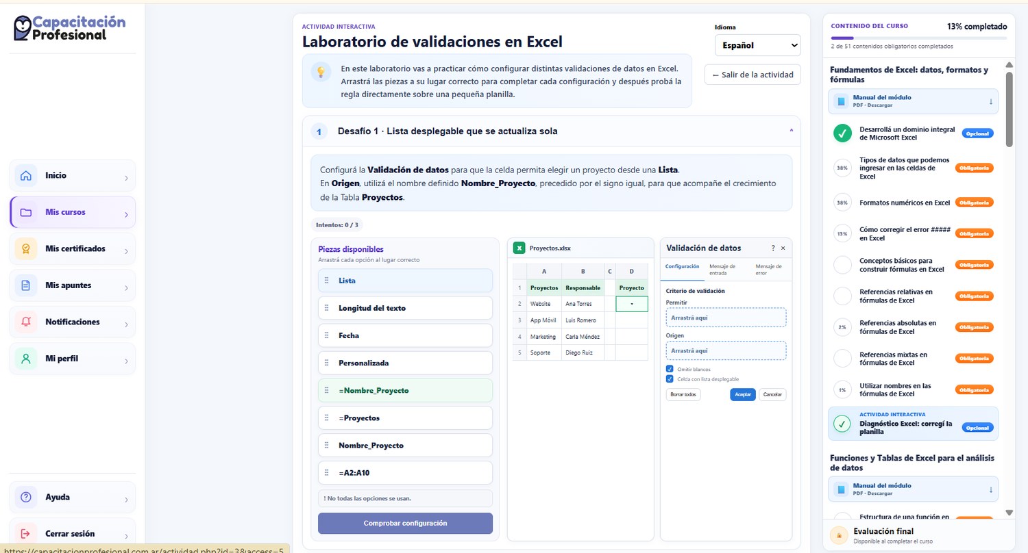Click the Ayuda question mark icon

click(x=26, y=497)
